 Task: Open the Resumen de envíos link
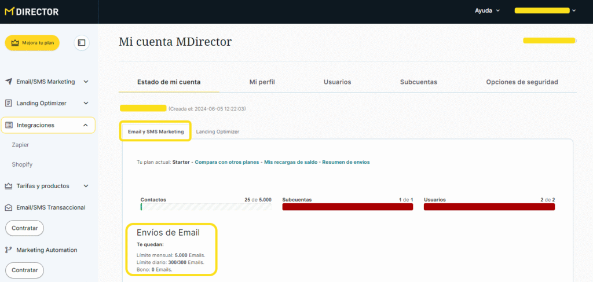coord(346,162)
